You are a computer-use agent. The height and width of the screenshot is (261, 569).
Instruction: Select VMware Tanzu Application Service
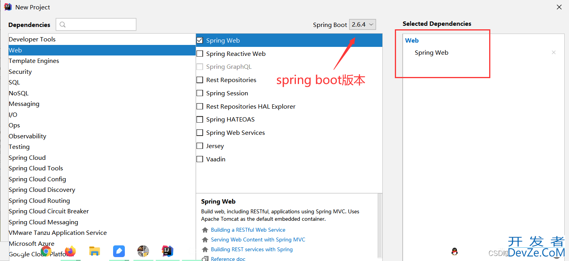coord(102,232)
